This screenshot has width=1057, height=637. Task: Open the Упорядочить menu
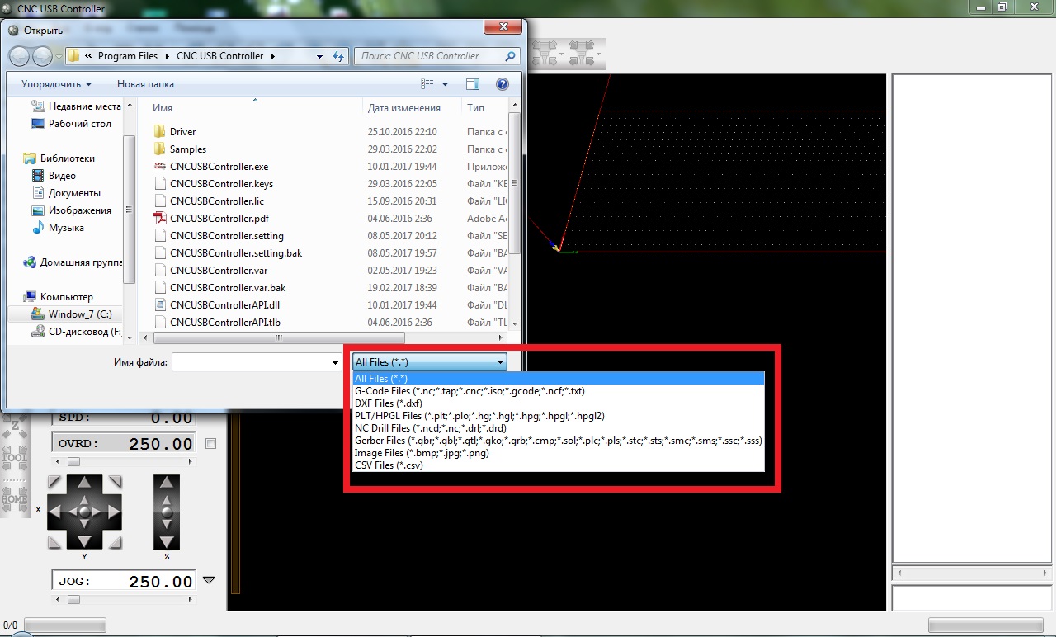click(56, 84)
